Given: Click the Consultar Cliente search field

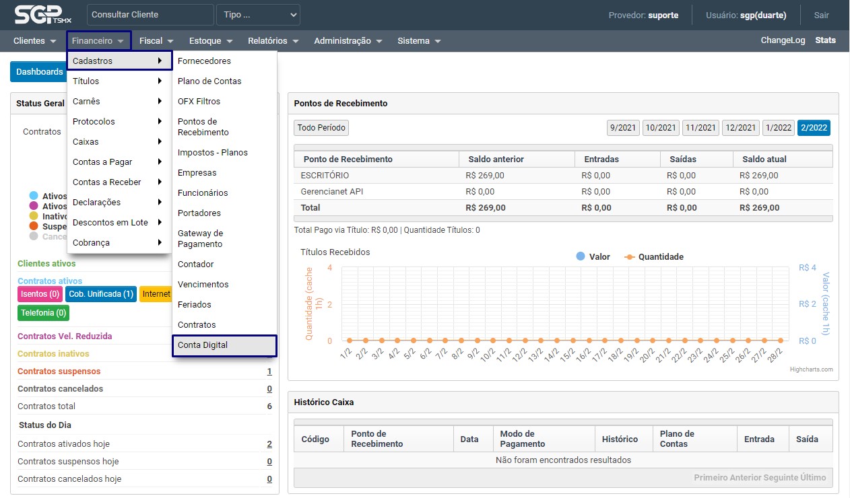Looking at the screenshot, I should (150, 15).
